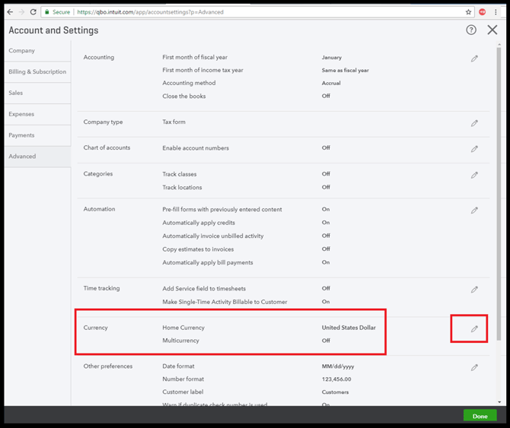510x428 pixels.
Task: Open the Payments settings tab
Action: click(x=21, y=135)
